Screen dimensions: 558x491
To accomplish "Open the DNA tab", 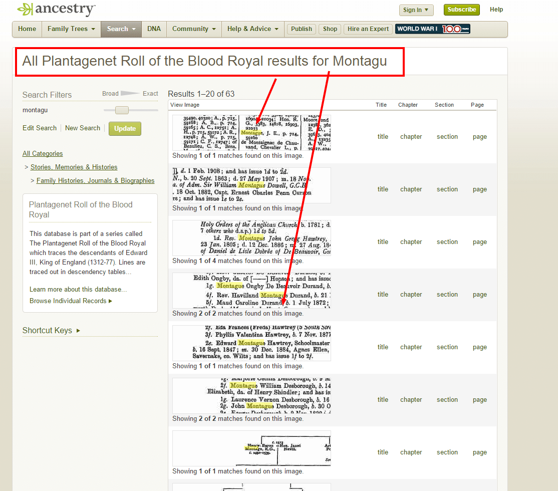I will (154, 29).
